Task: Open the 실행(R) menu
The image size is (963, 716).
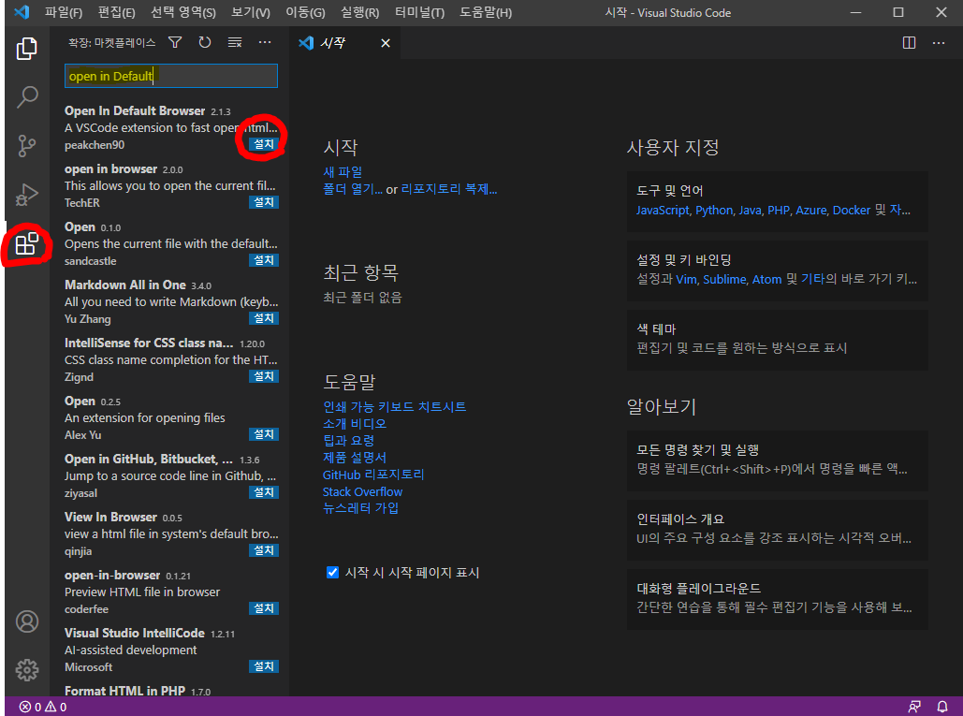Action: coord(360,12)
